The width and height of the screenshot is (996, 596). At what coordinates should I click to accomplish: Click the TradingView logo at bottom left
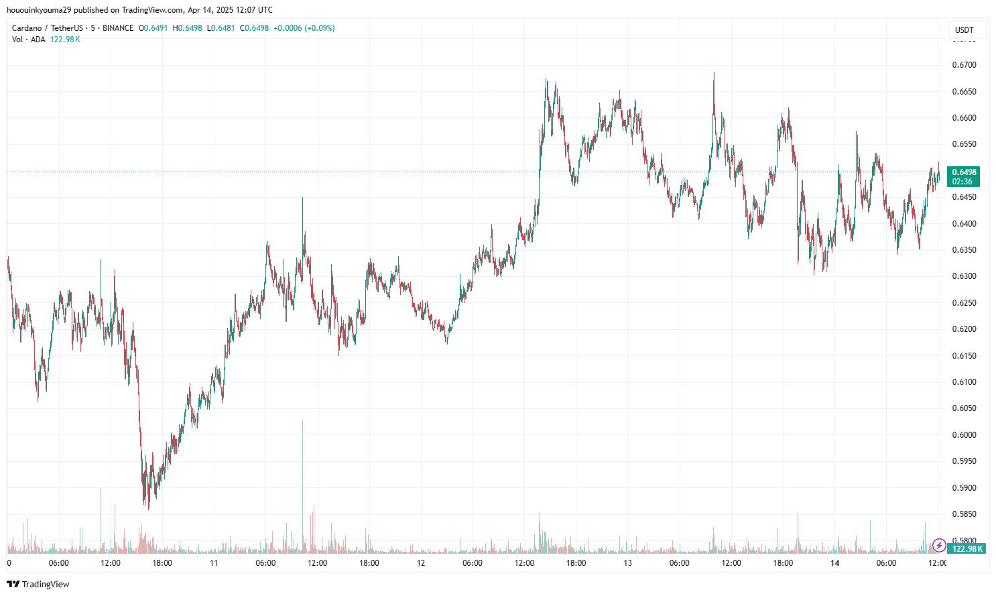point(38,584)
